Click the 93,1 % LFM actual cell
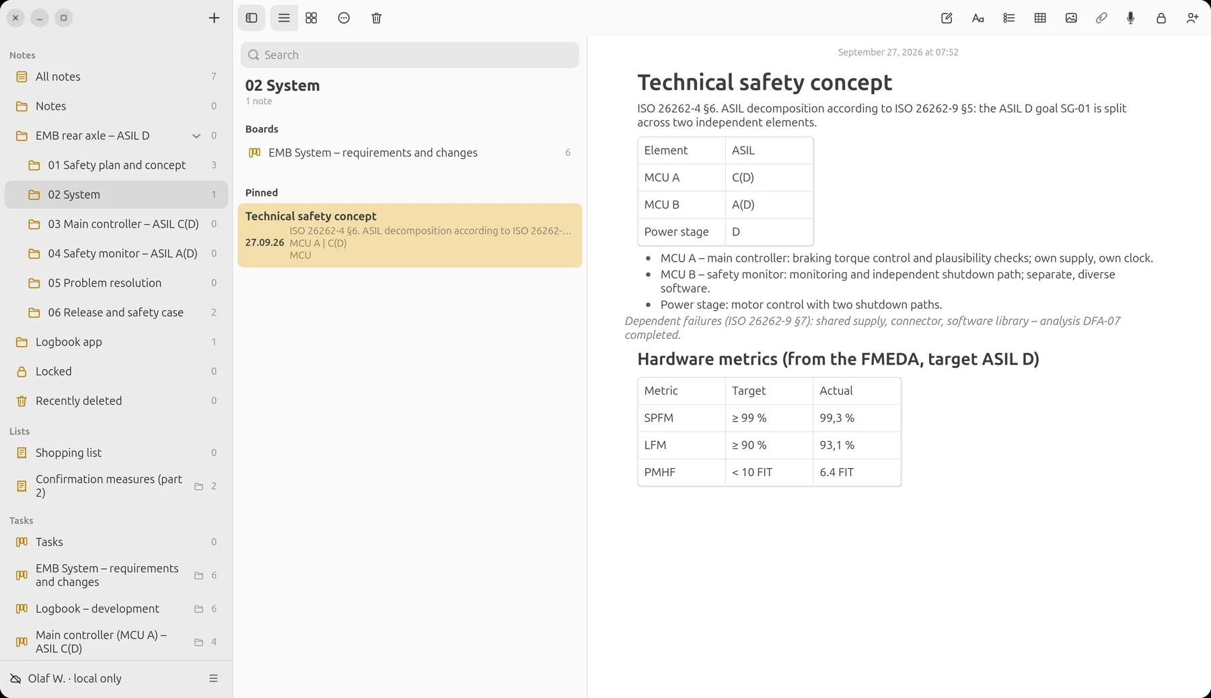 (x=856, y=445)
